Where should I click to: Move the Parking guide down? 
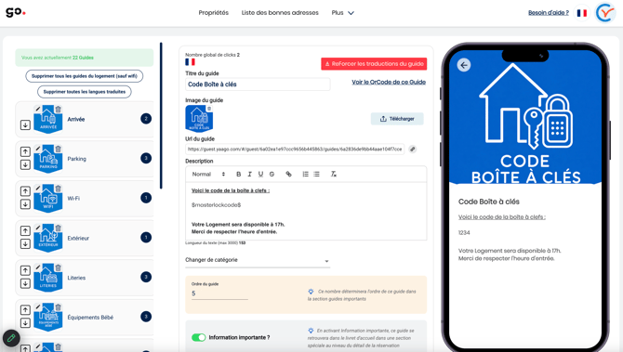point(25,164)
